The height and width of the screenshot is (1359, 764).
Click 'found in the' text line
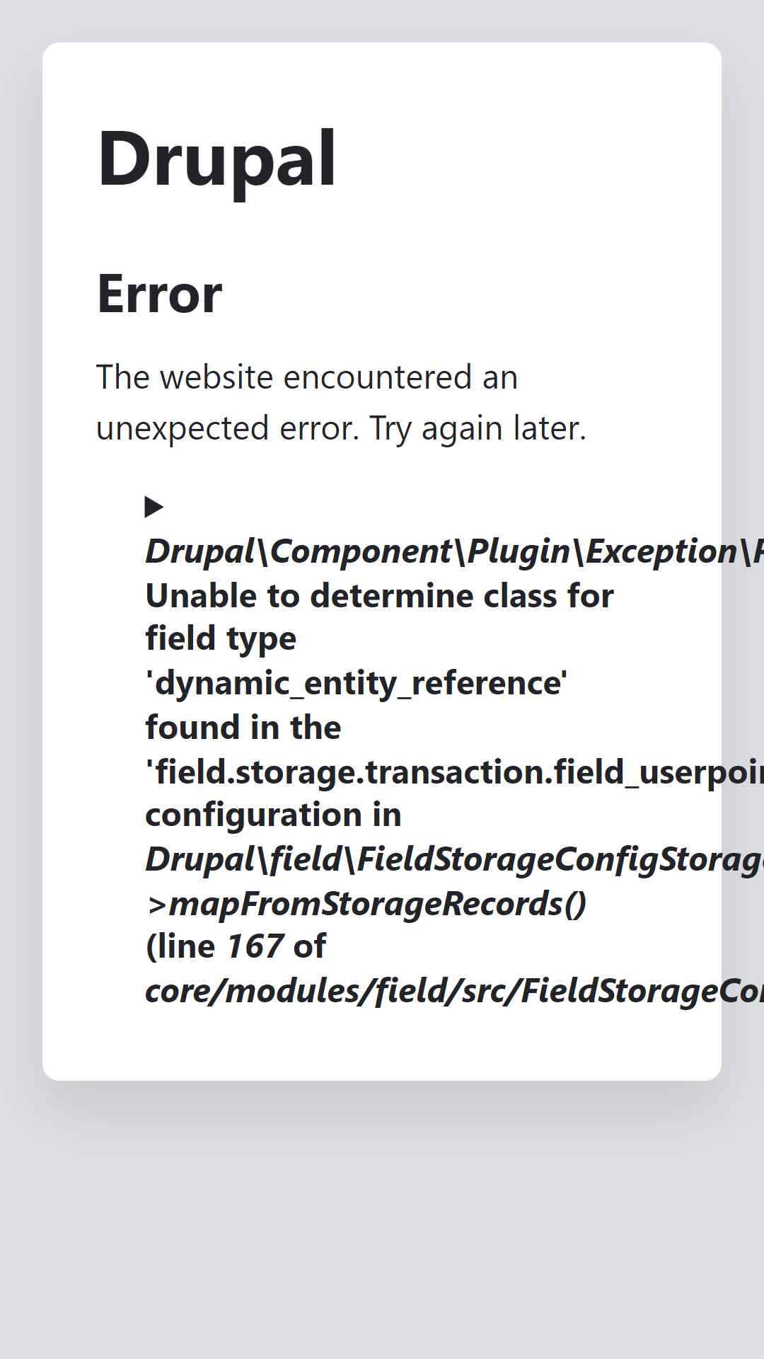[243, 728]
